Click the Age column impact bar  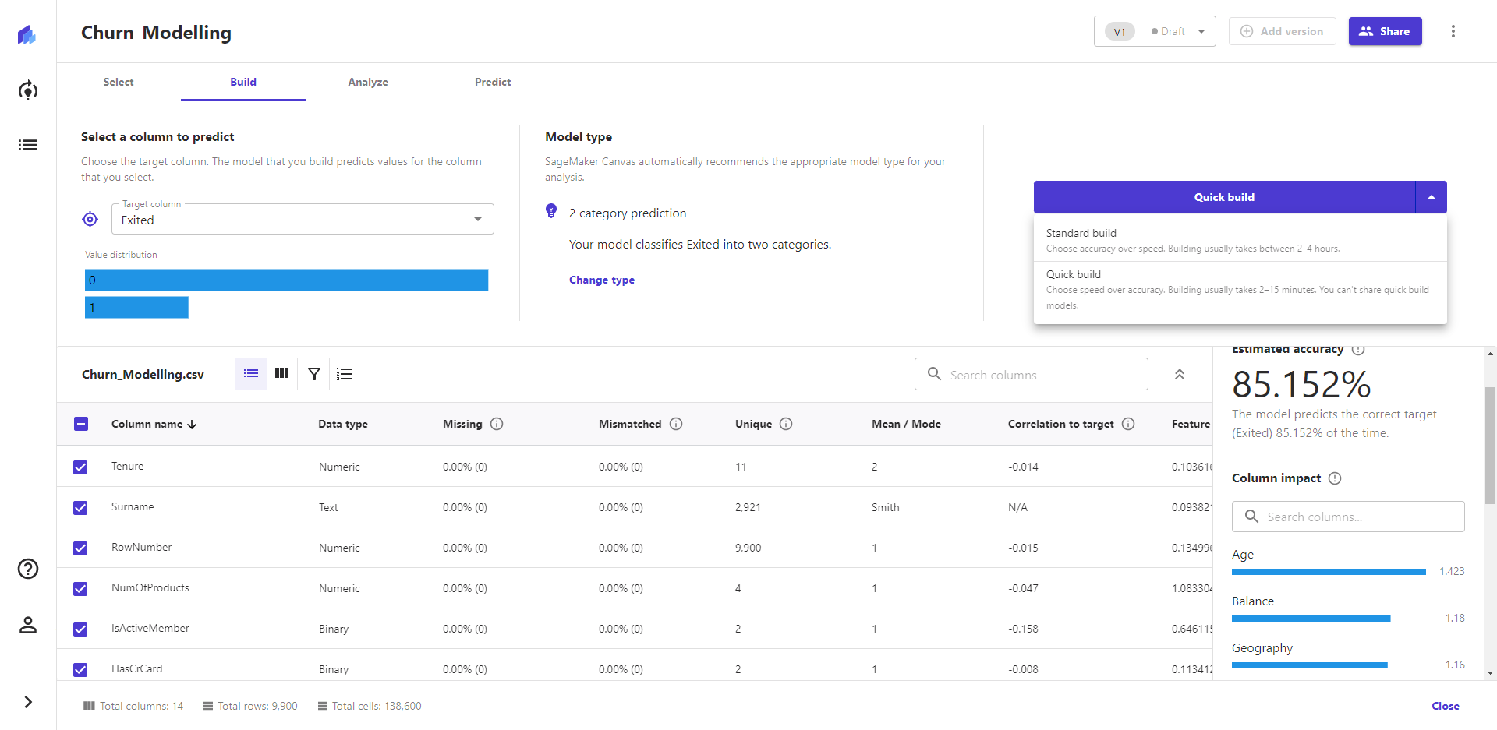[1328, 572]
